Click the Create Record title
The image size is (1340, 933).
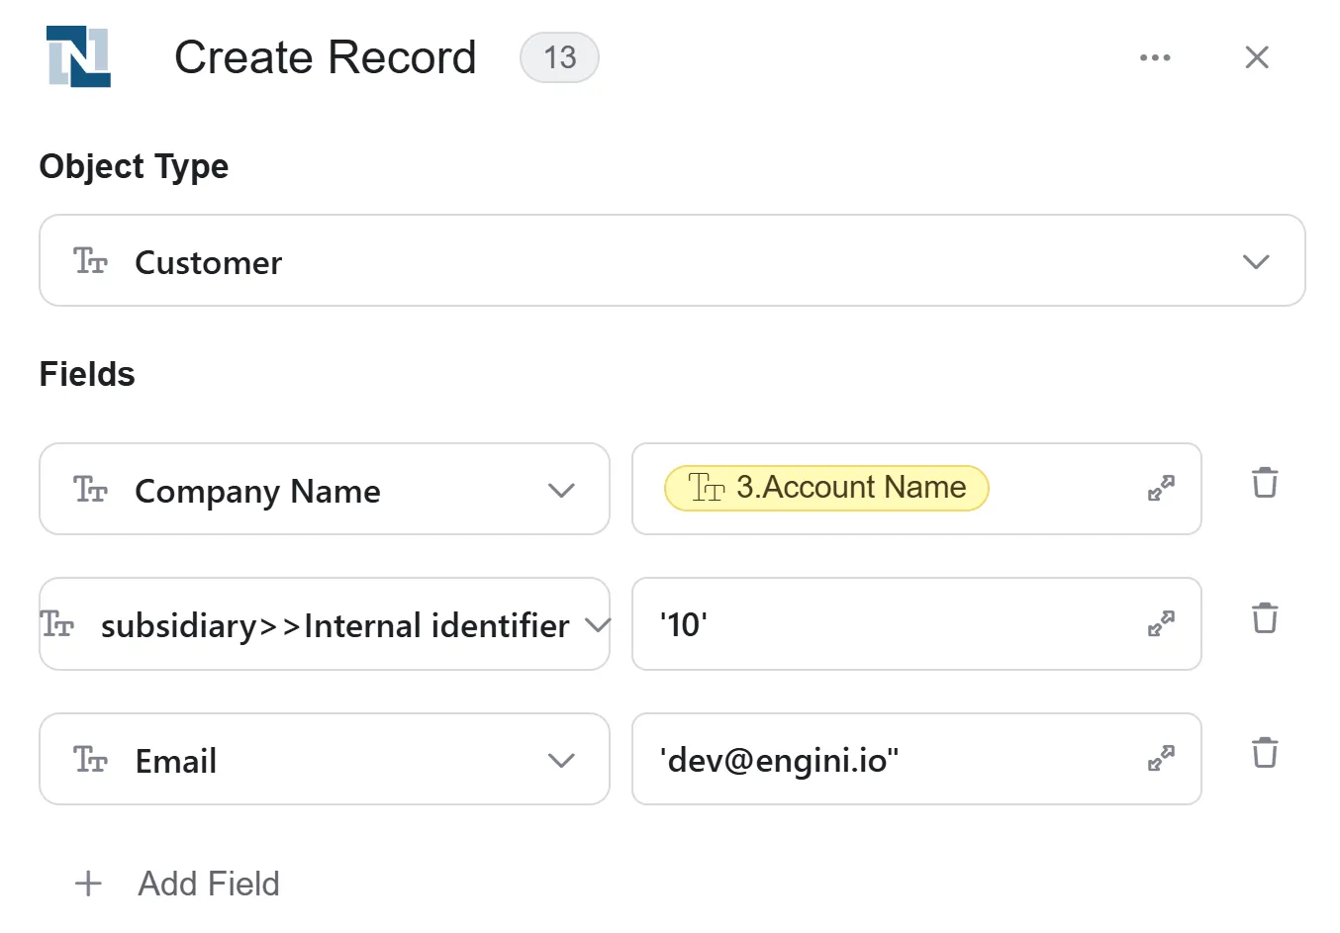click(326, 57)
